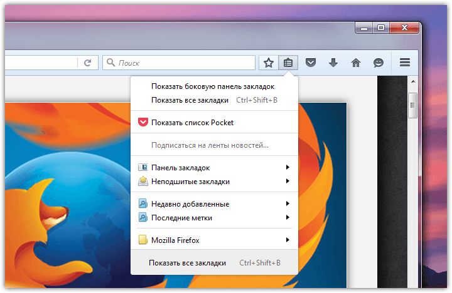Open the hamburger menu icon
Screen dimensions: 452x293
tap(405, 63)
